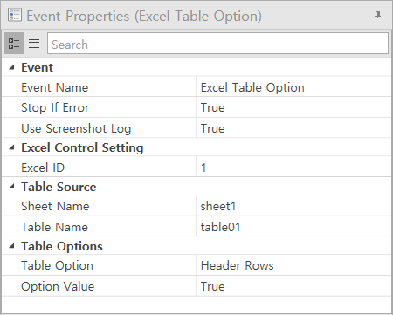Edit the Sheet Name value sheet1
This screenshot has width=393, height=315.
[293, 206]
